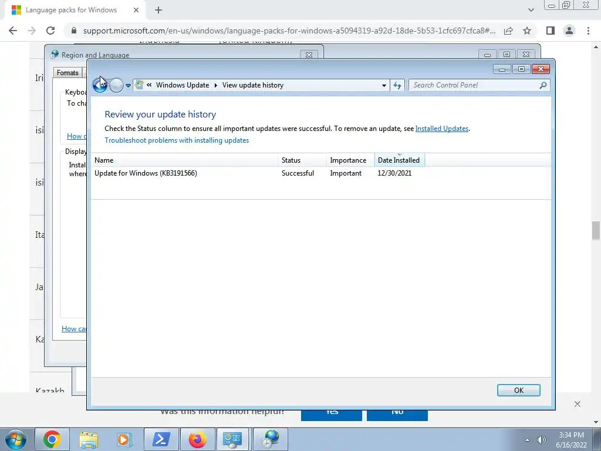Sort by Name column header
Screen dimensions: 601x451
pyautogui.click(x=184, y=160)
